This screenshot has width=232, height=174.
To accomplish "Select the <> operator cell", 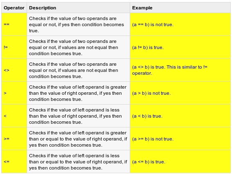I will pos(14,70).
